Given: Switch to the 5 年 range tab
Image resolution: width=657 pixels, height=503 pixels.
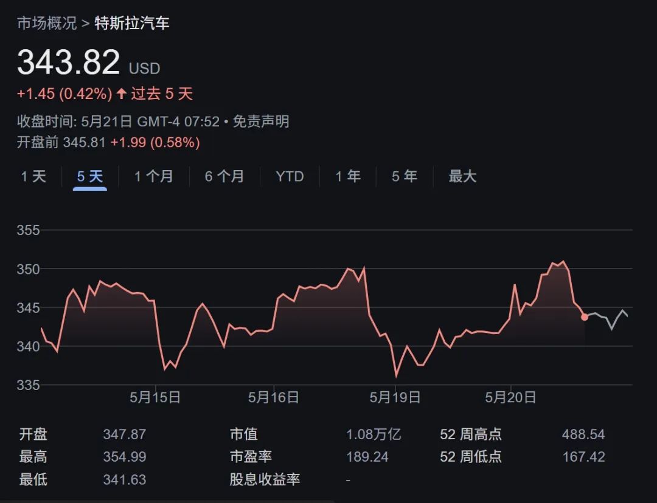Looking at the screenshot, I should coord(405,177).
